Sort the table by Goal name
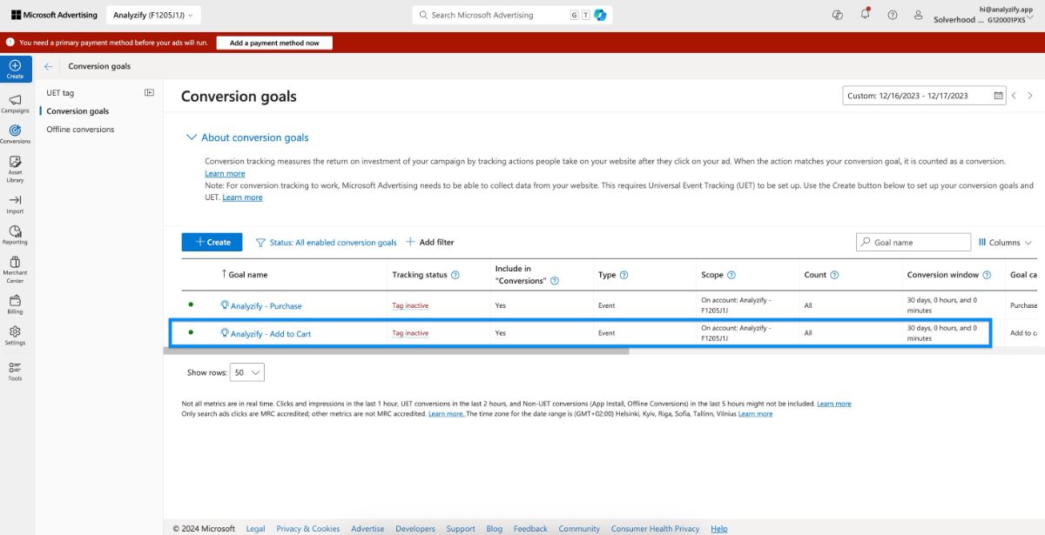1045x535 pixels. (x=245, y=275)
